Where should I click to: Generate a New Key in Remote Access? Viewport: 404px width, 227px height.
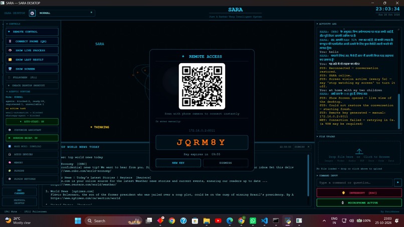[178, 163]
